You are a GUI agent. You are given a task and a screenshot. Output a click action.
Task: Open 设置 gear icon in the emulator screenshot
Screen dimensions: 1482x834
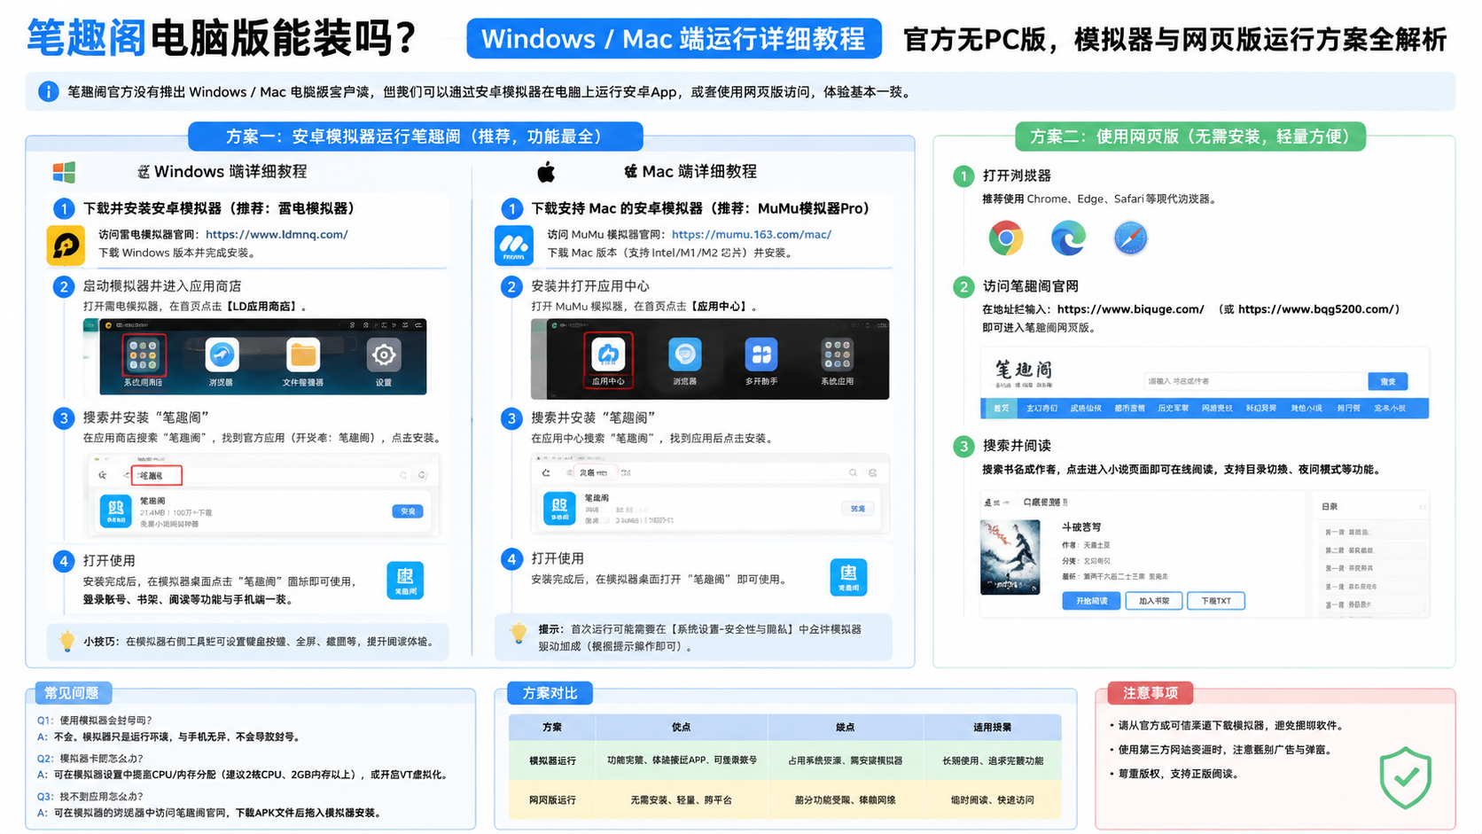coord(384,355)
